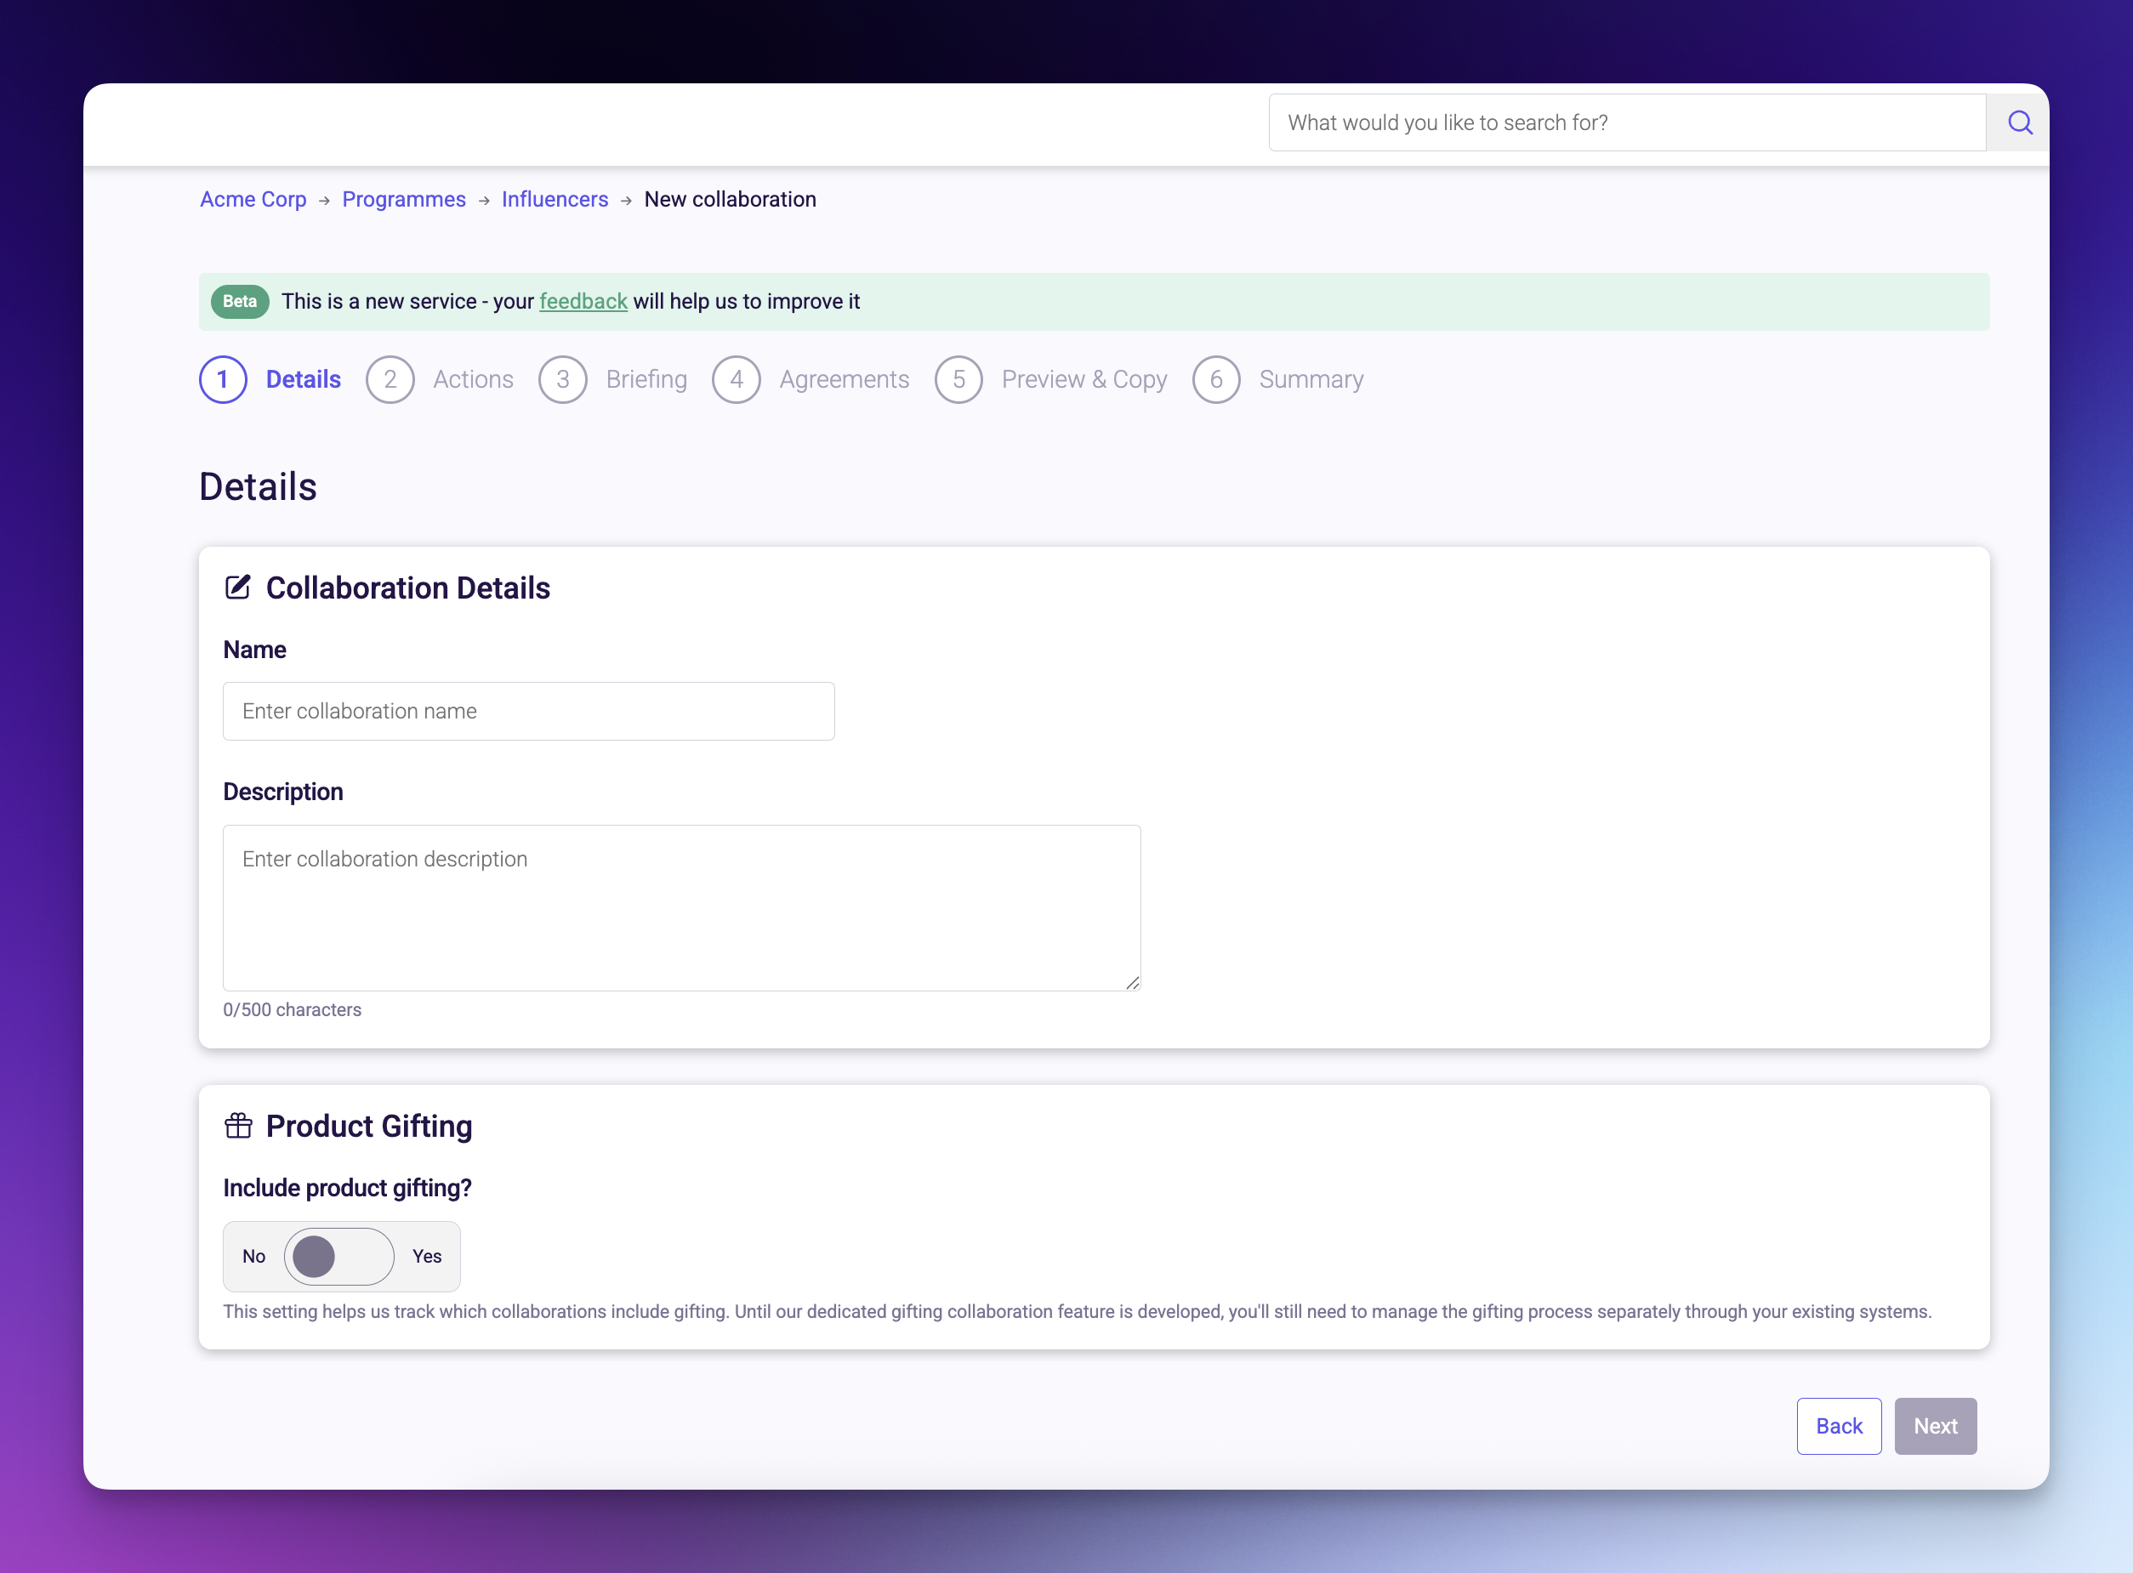2133x1573 pixels.
Task: Click the Next button
Action: pos(1935,1425)
